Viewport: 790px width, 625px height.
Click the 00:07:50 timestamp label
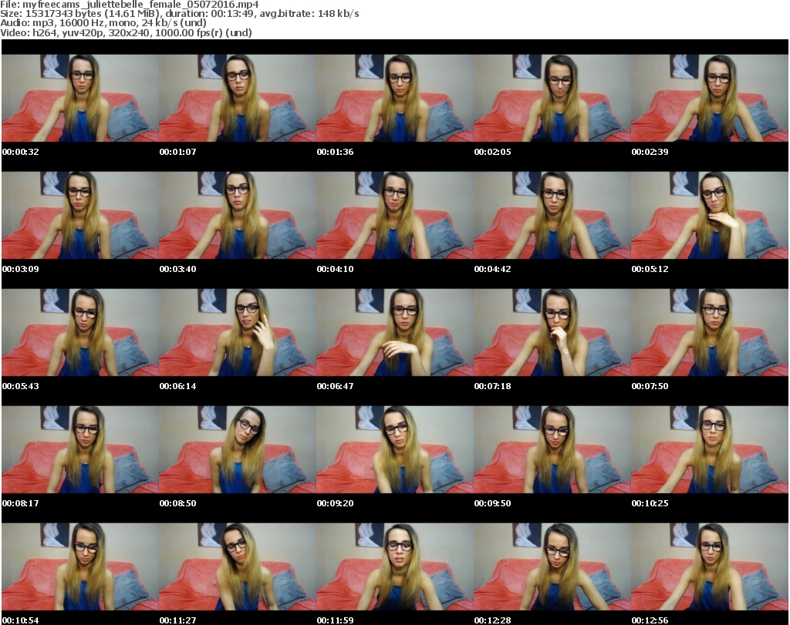(650, 386)
